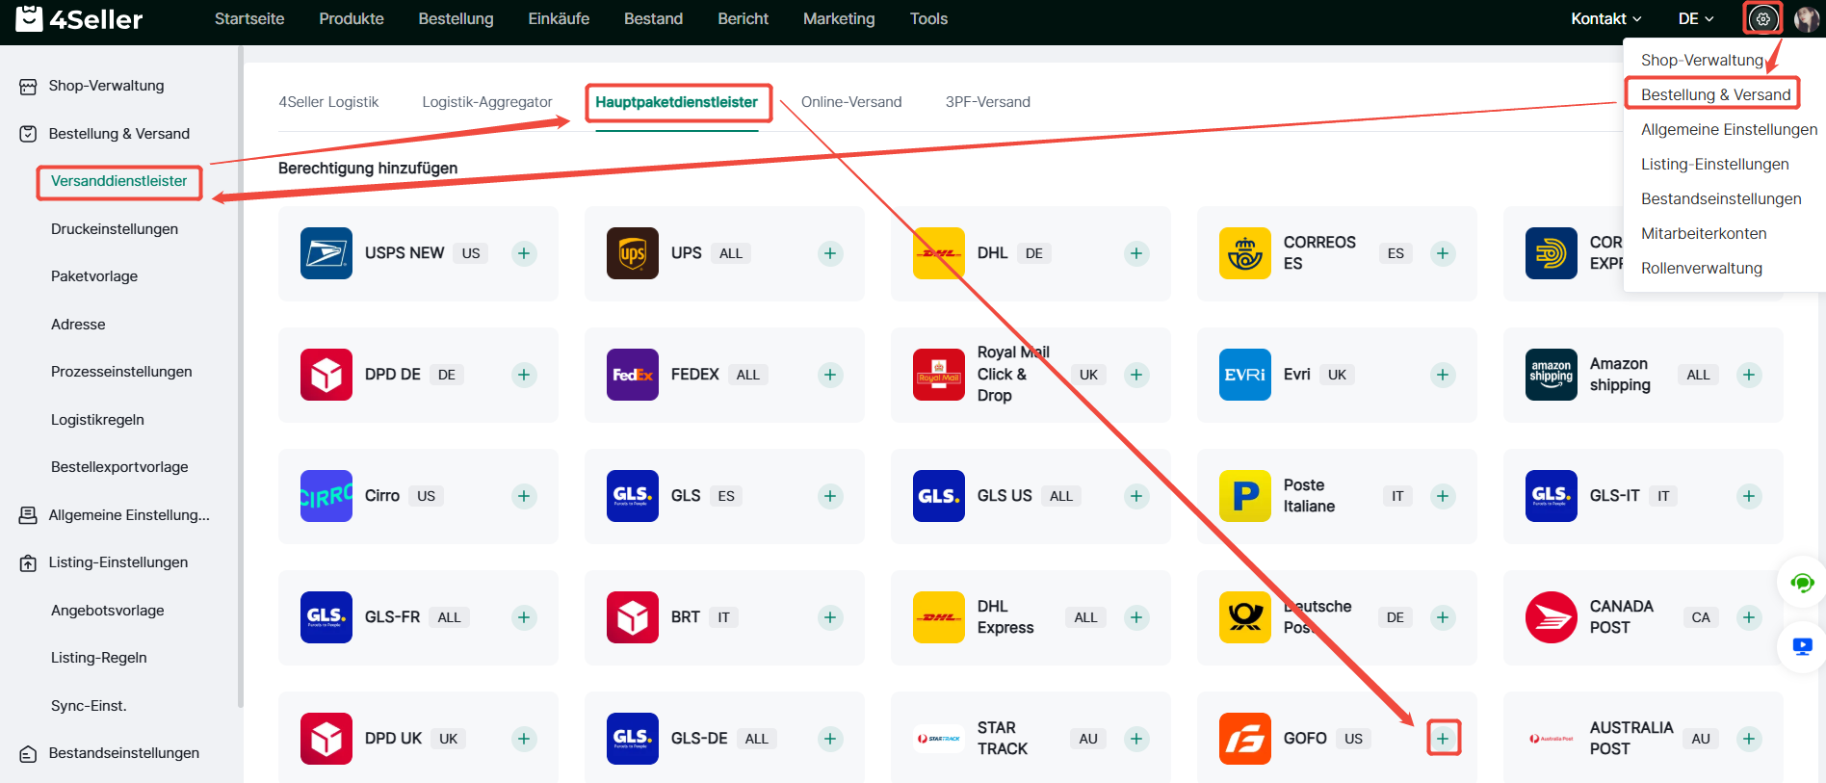The image size is (1826, 783).
Task: Select the Hauptpaketdienstleister tab
Action: 676,102
